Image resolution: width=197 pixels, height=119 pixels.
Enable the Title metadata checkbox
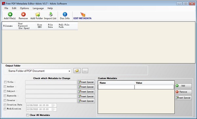coord(5,82)
